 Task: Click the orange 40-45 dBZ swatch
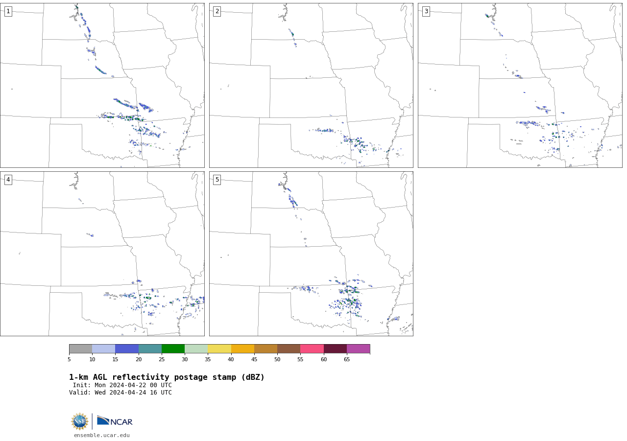242,349
